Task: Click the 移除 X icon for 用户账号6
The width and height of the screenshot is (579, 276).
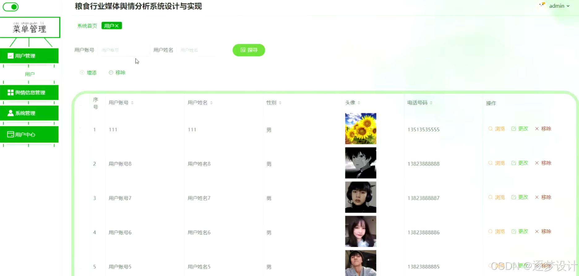Action: [537, 231]
